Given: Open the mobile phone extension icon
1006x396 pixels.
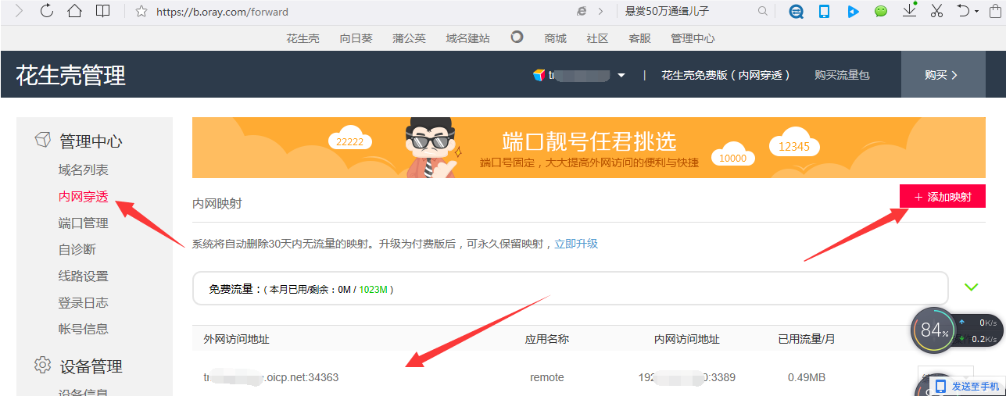Looking at the screenshot, I should click(824, 12).
